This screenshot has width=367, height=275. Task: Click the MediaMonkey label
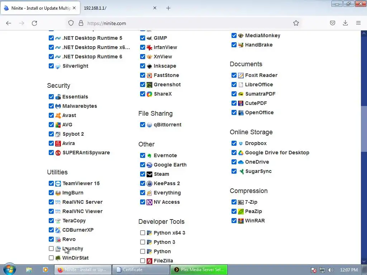pos(263,35)
